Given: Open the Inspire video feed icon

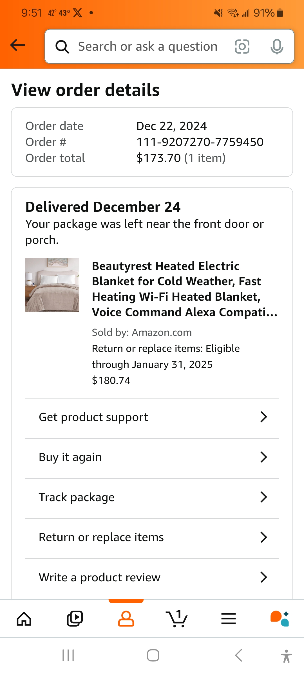Looking at the screenshot, I should [75, 619].
